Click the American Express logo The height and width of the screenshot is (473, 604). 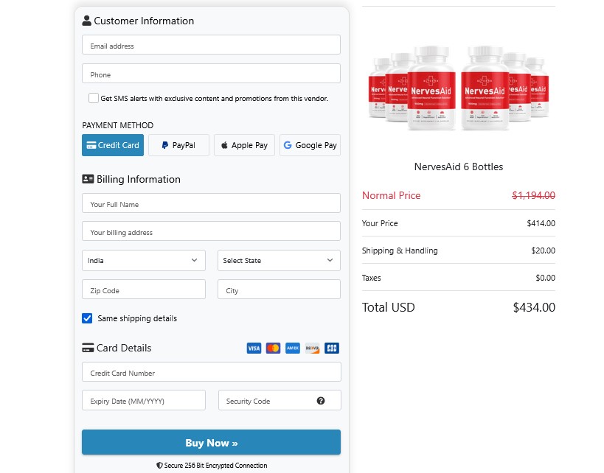(293, 348)
